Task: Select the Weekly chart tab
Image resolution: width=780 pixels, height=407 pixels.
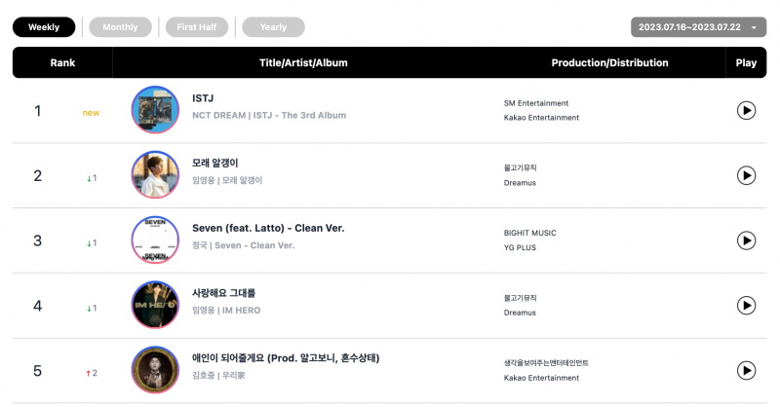Action: pyautogui.click(x=44, y=27)
